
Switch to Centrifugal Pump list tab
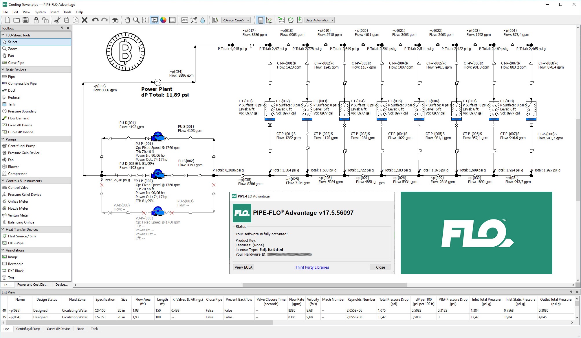pyautogui.click(x=28, y=329)
